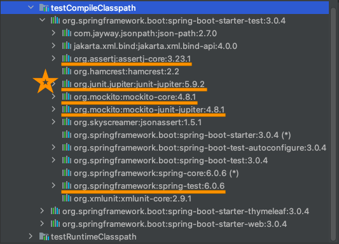The height and width of the screenshot is (244, 339).
Task: Select org.assertj:assertj-core:3.23.1 text
Action: pyautogui.click(x=132, y=58)
